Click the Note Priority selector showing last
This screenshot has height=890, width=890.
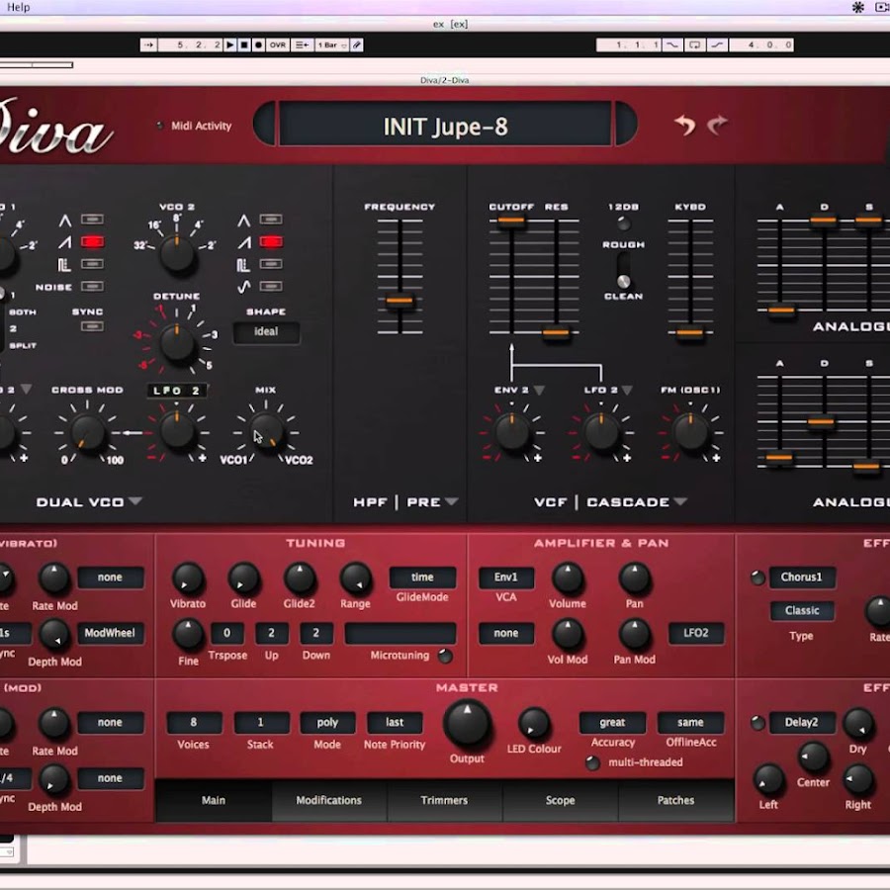(395, 723)
